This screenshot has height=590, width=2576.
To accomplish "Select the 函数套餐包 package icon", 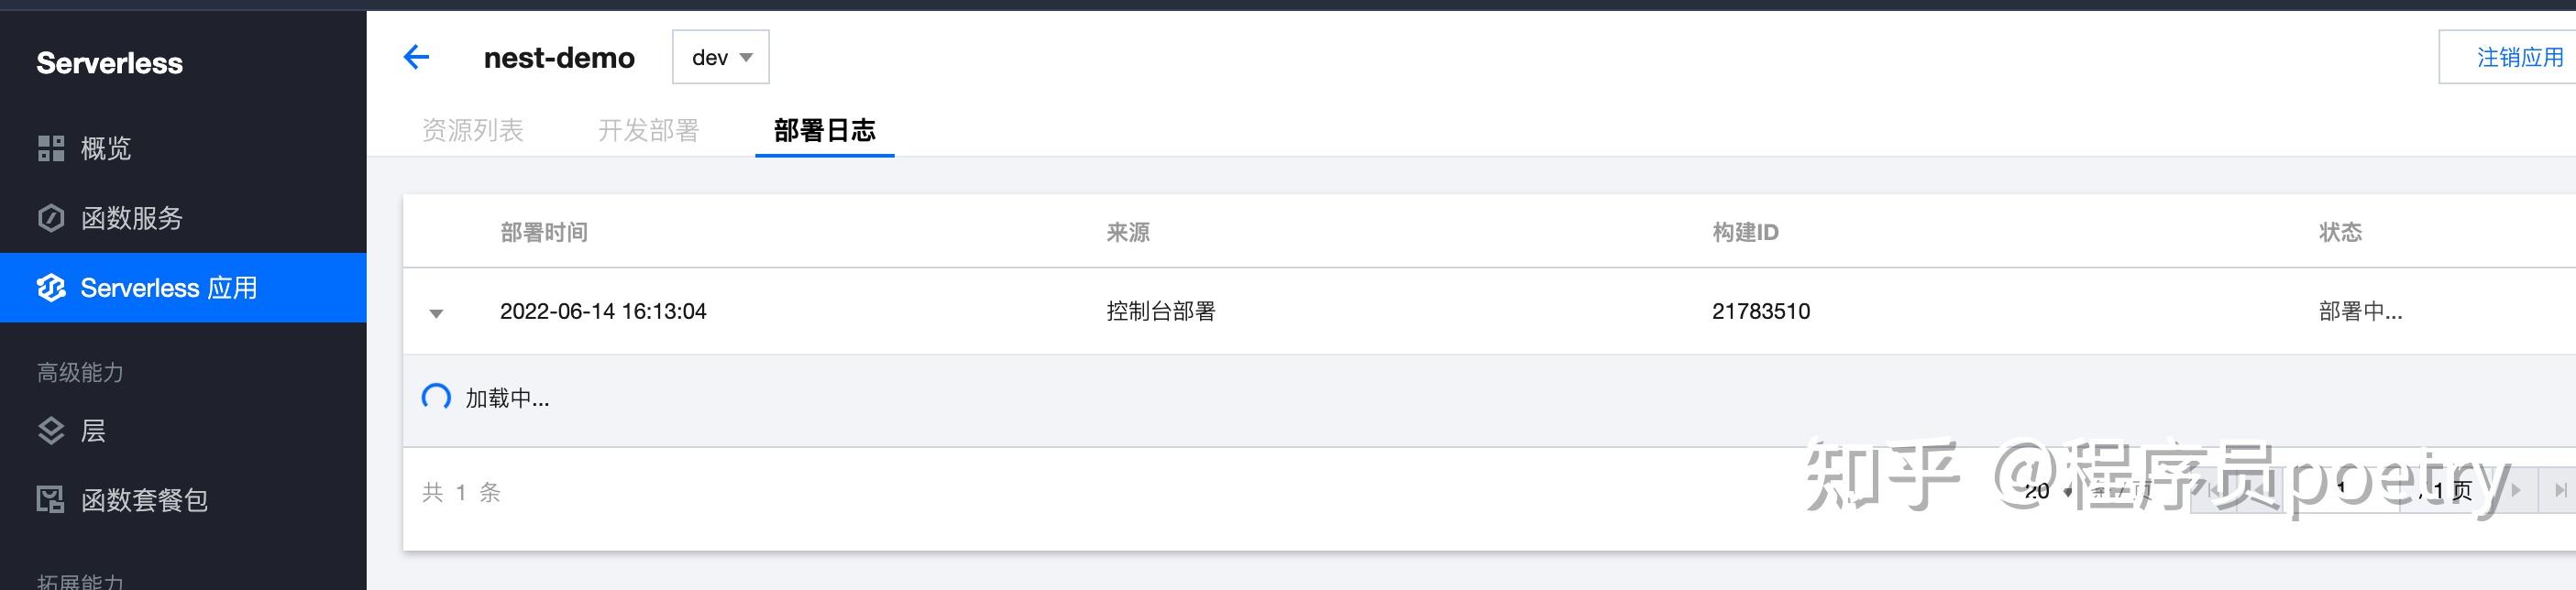I will tap(50, 501).
